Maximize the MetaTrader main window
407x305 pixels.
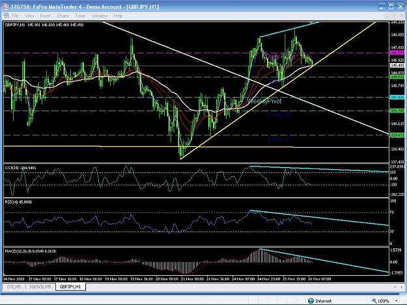(x=391, y=7)
